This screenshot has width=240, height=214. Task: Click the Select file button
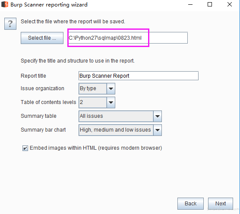tap(42, 38)
